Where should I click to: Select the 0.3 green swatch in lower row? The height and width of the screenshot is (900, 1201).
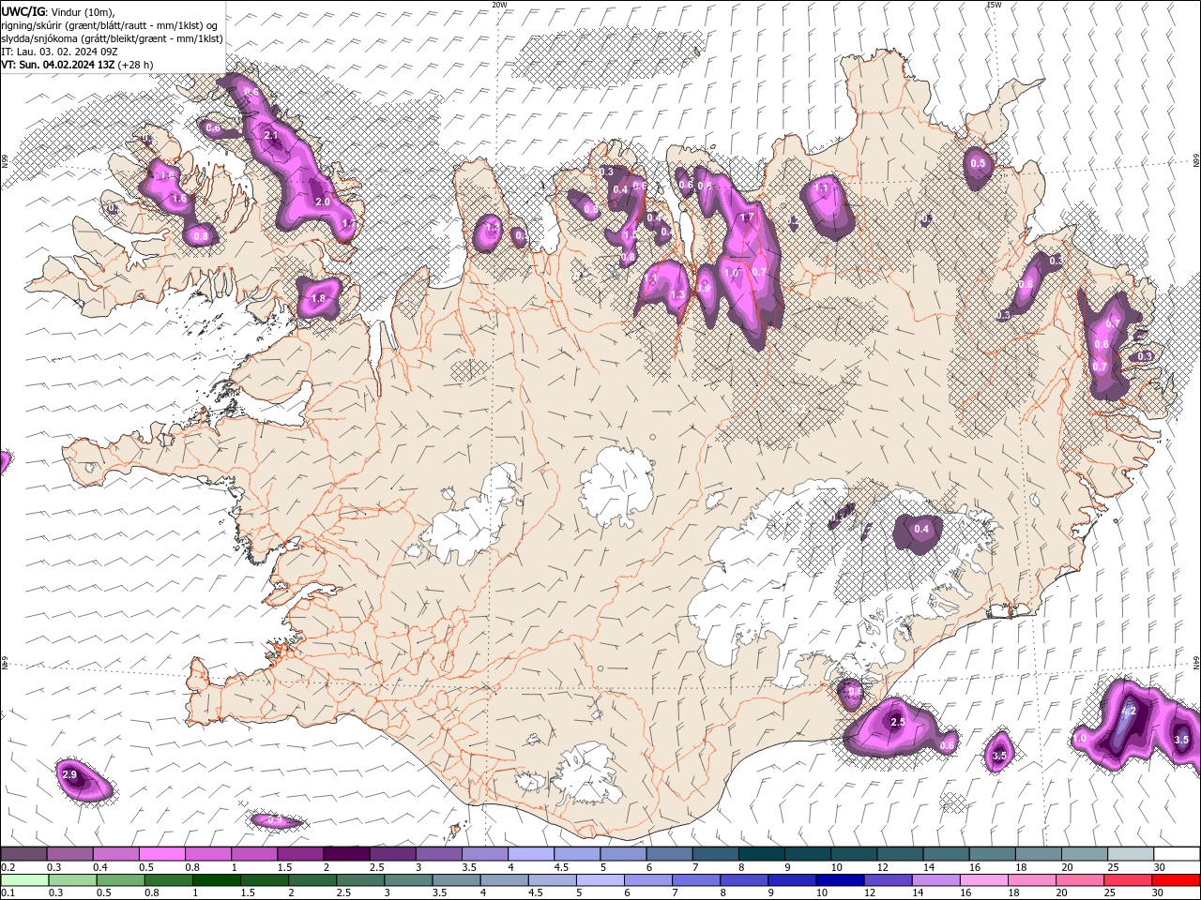pyautogui.click(x=72, y=880)
